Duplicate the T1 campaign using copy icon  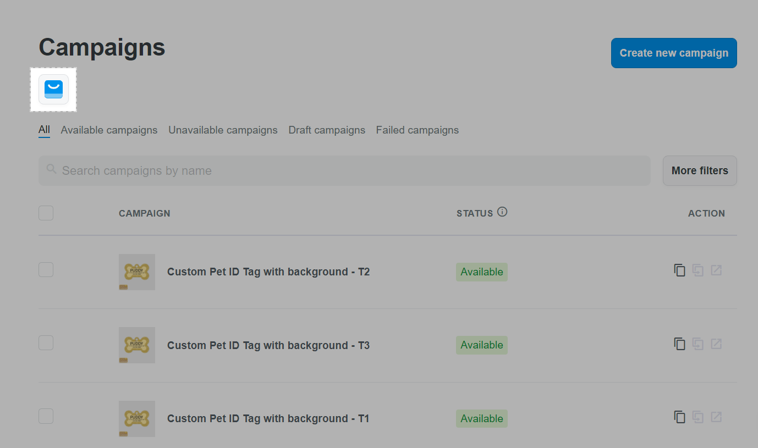[680, 417]
